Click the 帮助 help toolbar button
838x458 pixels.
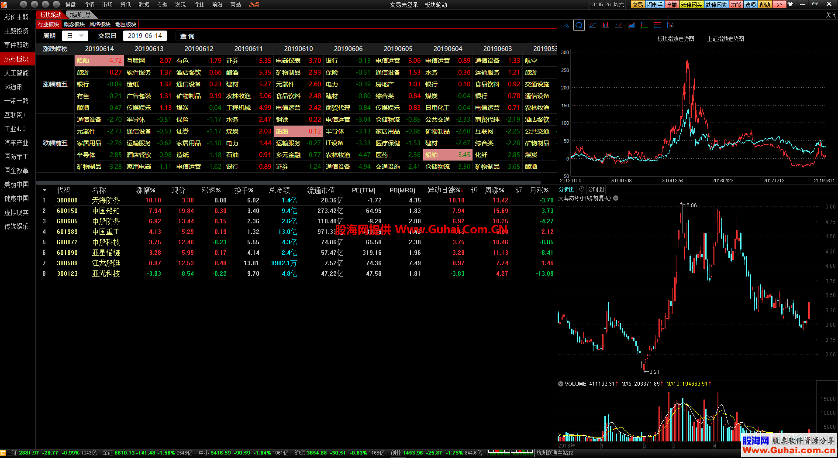tap(765, 5)
